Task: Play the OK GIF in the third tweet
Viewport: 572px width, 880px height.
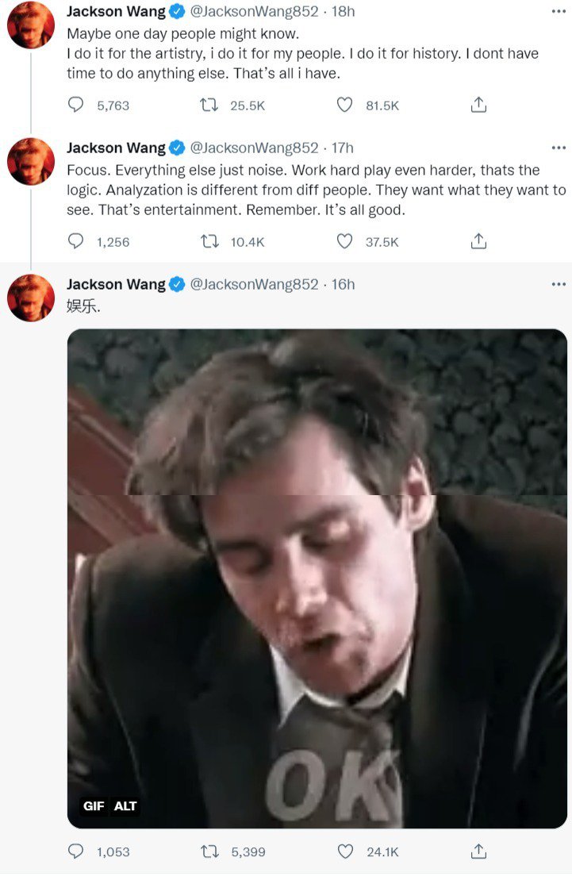Action: pyautogui.click(x=317, y=579)
